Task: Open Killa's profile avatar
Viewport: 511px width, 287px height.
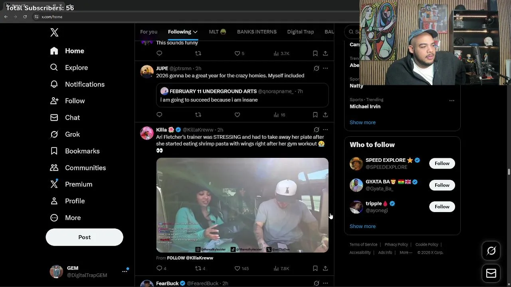Action: [147, 133]
